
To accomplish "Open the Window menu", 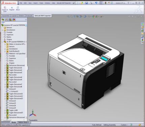I will click(x=47, y=3).
